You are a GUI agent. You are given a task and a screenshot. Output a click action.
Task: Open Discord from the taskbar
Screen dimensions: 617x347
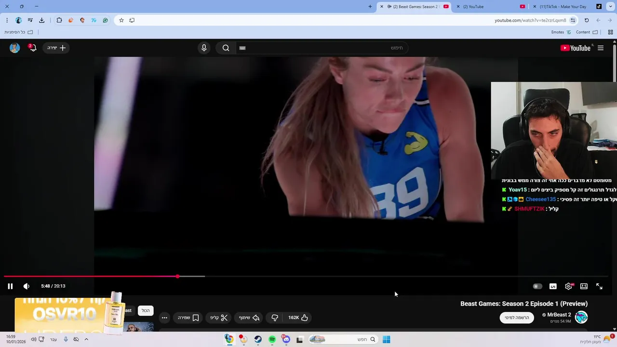tap(286, 339)
